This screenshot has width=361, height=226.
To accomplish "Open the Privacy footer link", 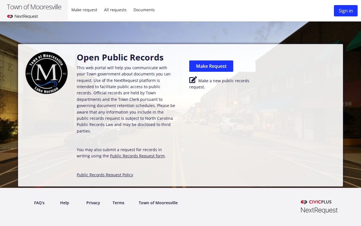I will [x=93, y=203].
